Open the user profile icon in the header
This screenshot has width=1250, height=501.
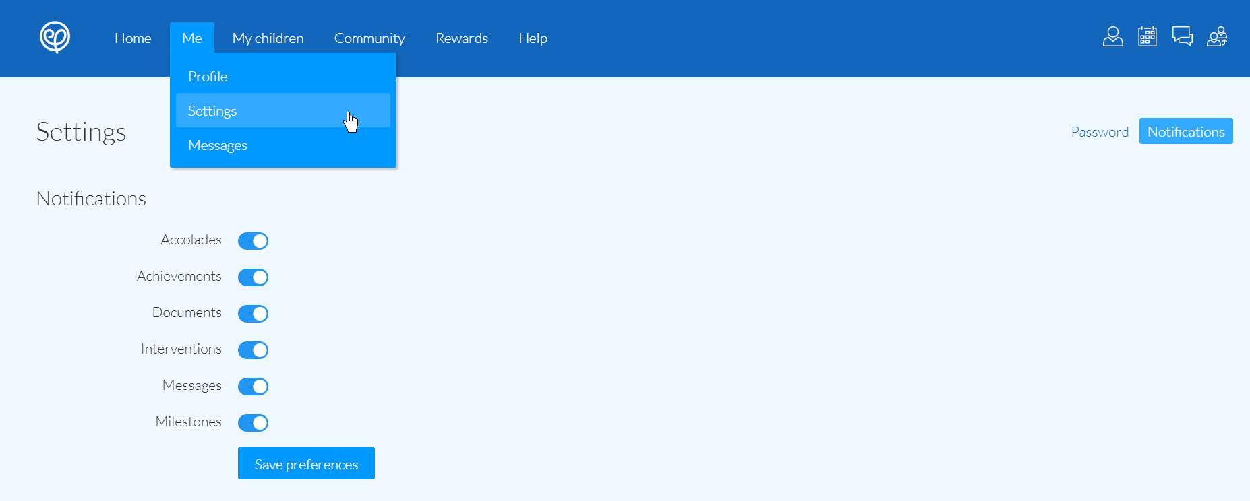point(1112,36)
